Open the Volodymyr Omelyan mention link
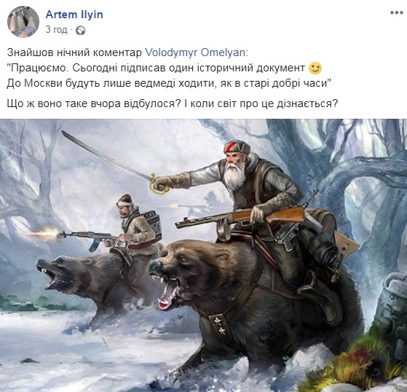407x392 pixels. [194, 52]
